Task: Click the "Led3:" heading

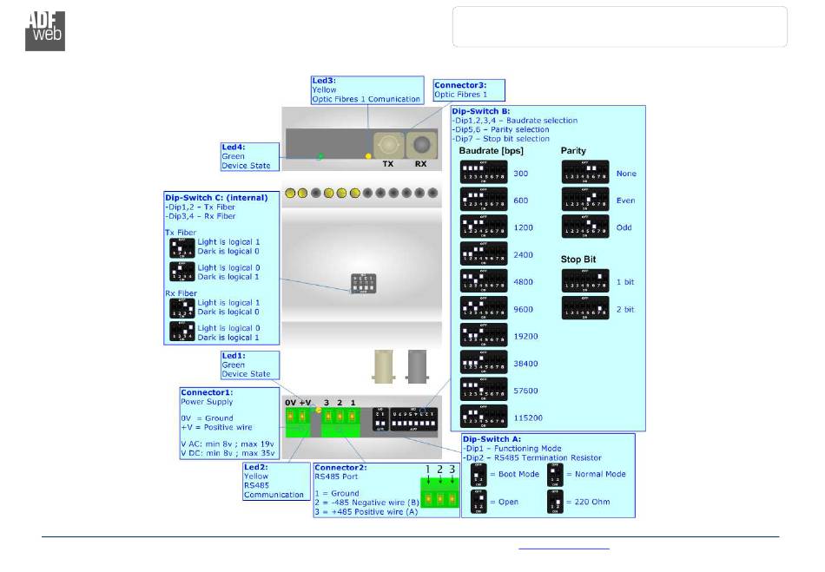Action: click(324, 81)
